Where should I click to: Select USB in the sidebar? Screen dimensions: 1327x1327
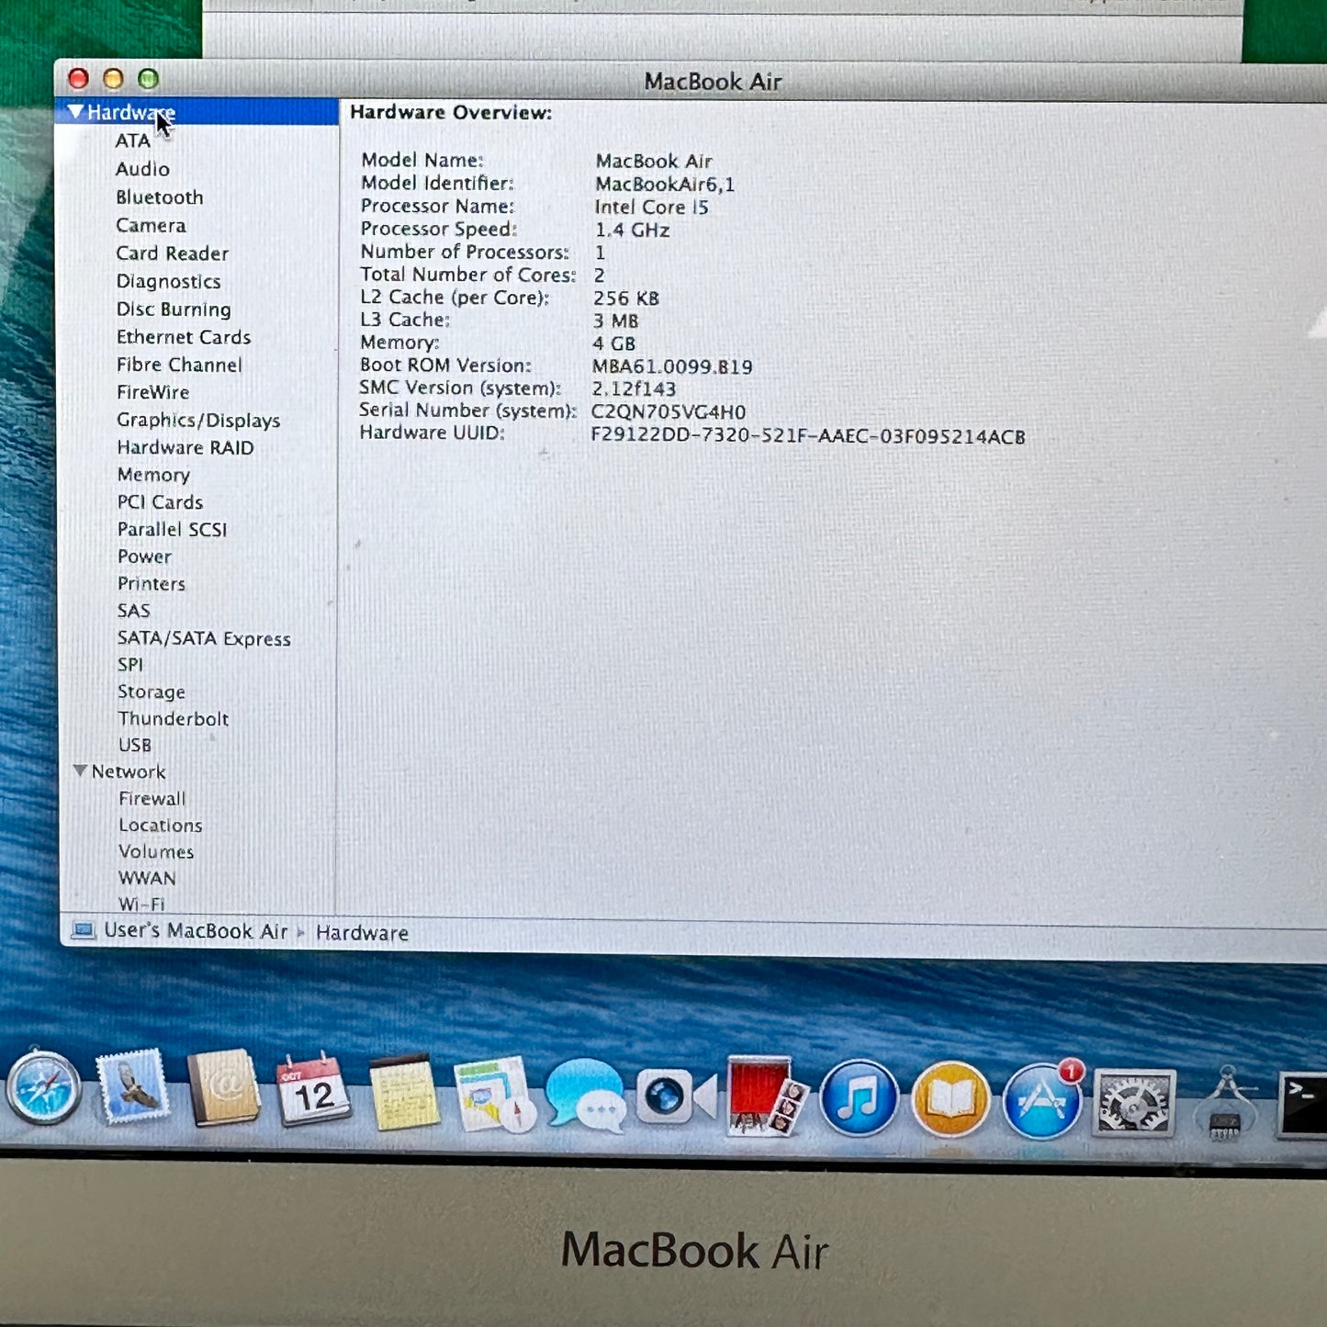(134, 745)
